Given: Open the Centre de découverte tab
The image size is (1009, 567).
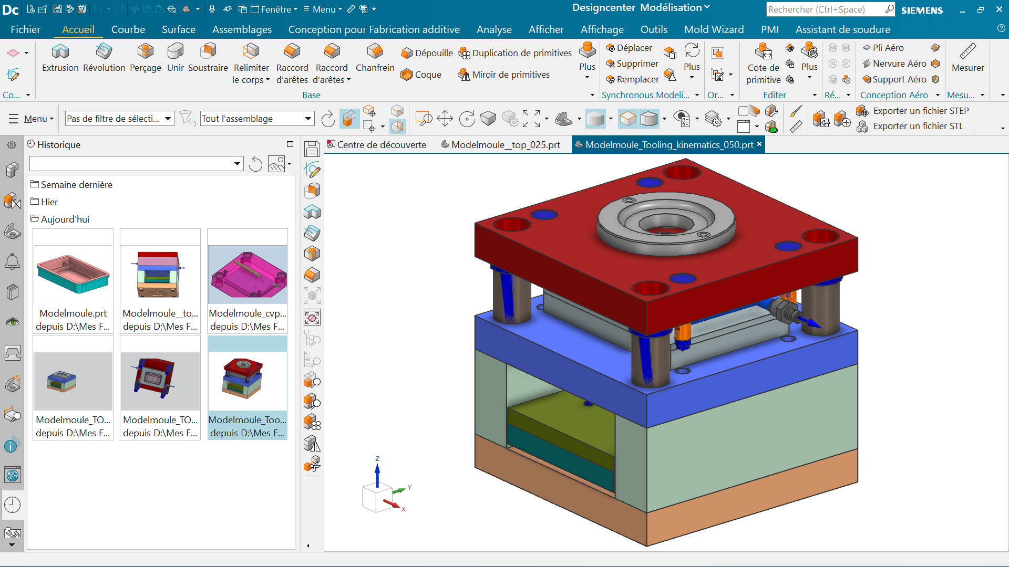Looking at the screenshot, I should pyautogui.click(x=376, y=144).
